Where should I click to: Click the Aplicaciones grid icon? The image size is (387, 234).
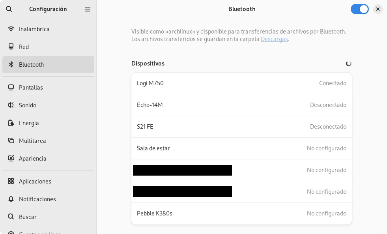click(x=11, y=182)
